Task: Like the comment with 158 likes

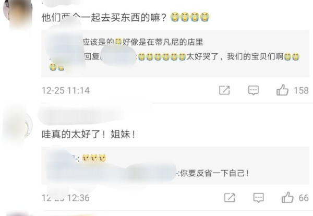Action: click(282, 90)
